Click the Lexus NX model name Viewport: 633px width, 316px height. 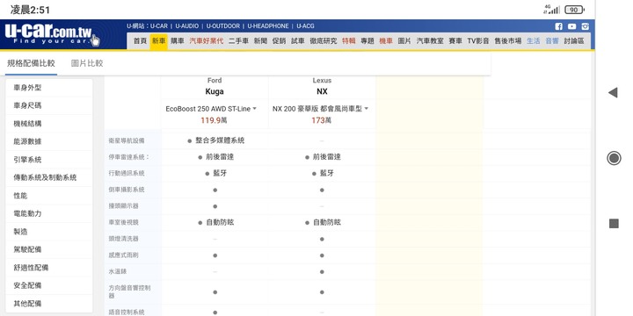322,91
